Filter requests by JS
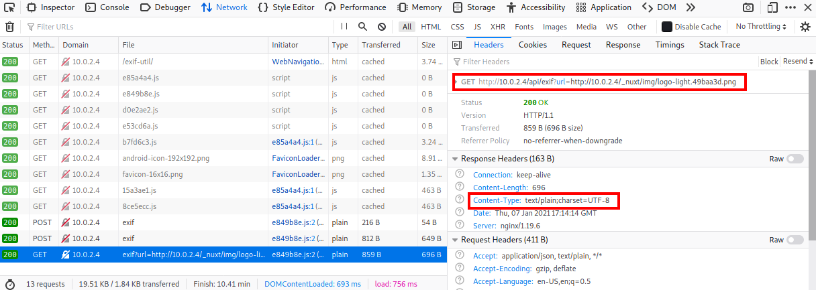The width and height of the screenshot is (816, 290). 477,27
